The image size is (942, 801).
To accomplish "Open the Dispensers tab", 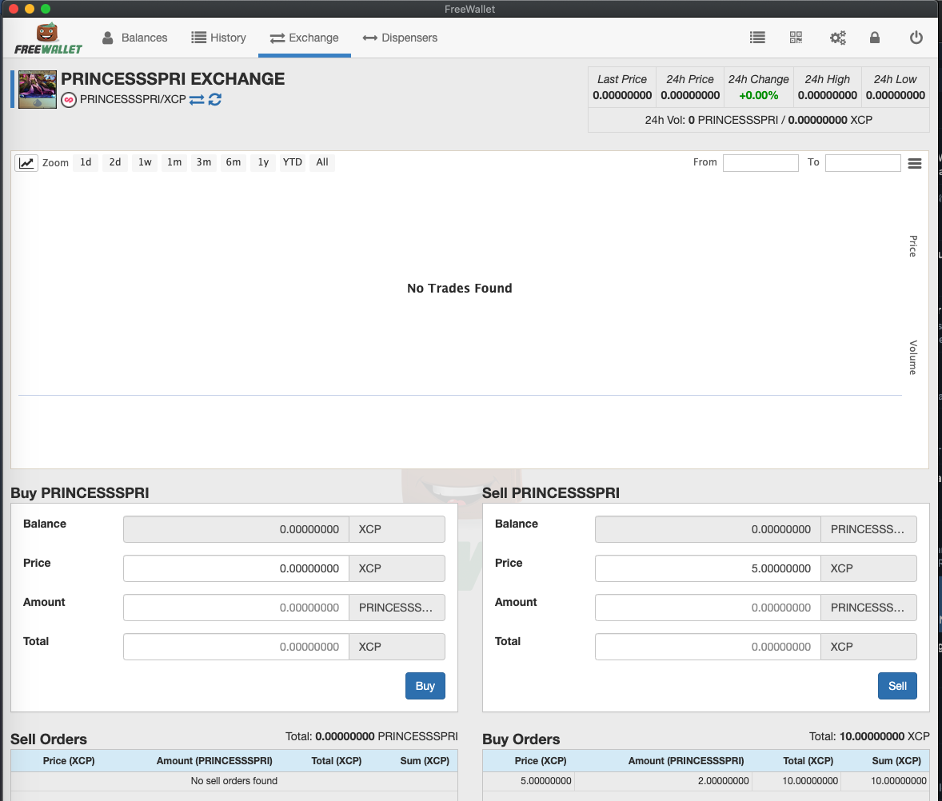I will 400,38.
